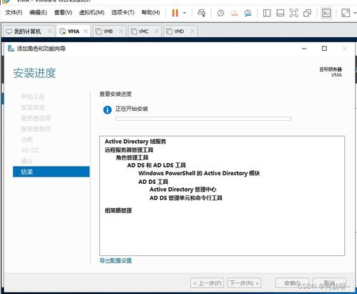Open the 编辑(E) menu

pos(38,12)
